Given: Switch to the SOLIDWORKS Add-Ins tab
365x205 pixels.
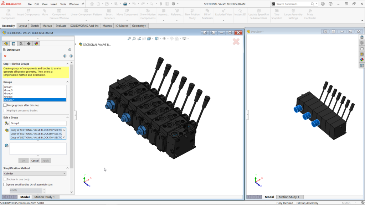Looking at the screenshot, I should pos(84,26).
